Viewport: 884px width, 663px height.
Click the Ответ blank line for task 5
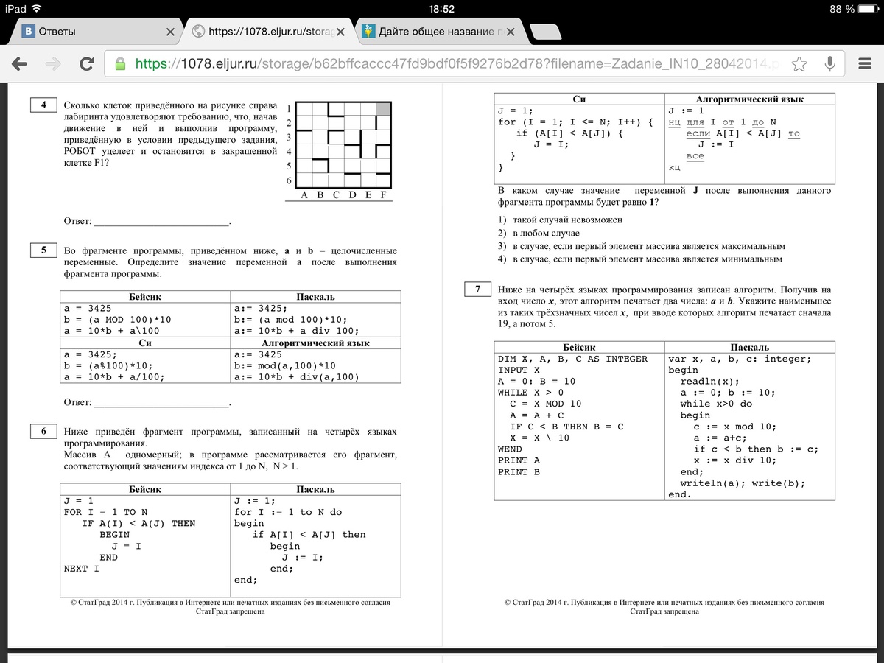pyautogui.click(x=163, y=404)
